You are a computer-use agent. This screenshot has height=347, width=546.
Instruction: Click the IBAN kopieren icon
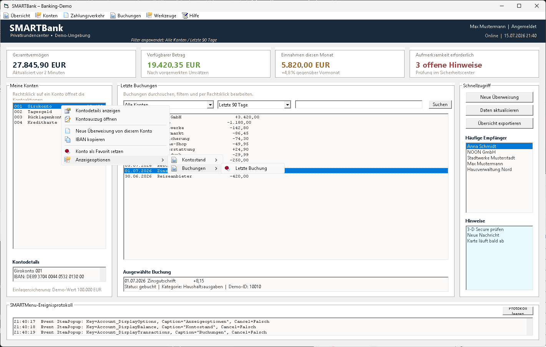(68, 139)
